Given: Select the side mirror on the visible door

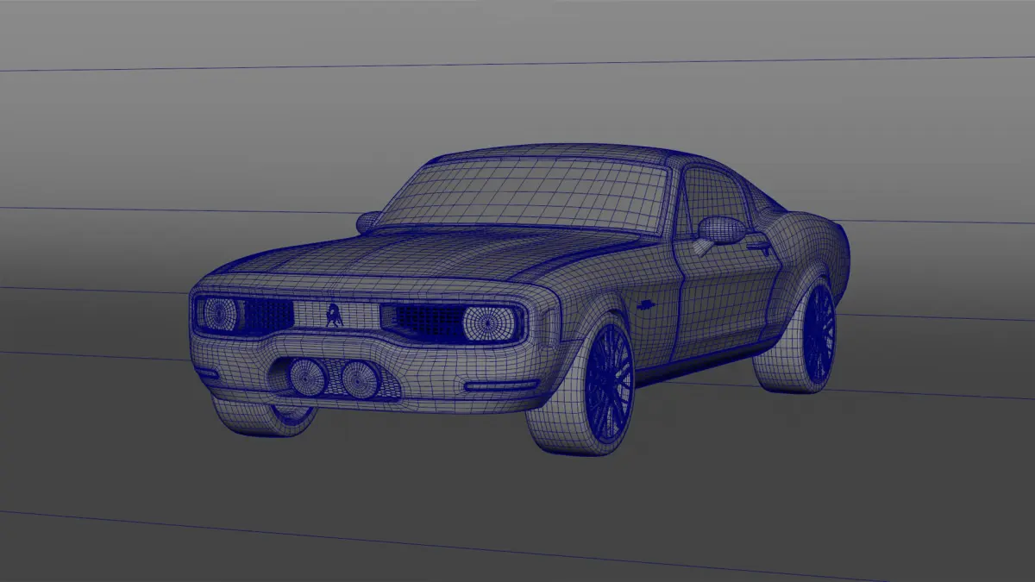Looking at the screenshot, I should point(723,229).
